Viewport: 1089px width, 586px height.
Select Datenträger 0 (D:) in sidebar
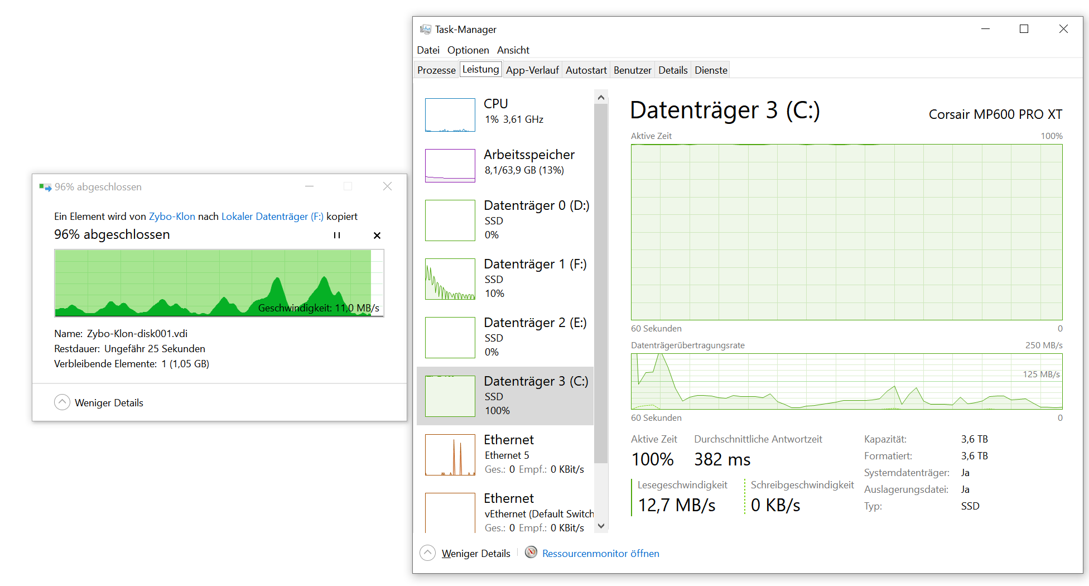[505, 220]
